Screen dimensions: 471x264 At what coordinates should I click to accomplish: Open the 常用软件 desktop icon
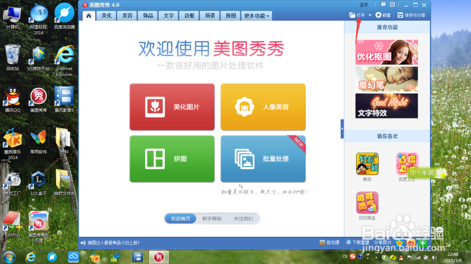click(x=39, y=141)
